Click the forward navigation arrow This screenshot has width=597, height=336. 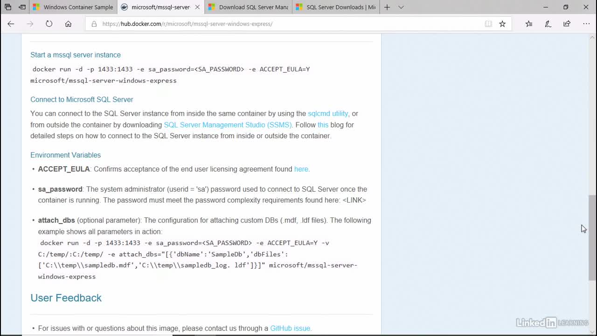(30, 24)
